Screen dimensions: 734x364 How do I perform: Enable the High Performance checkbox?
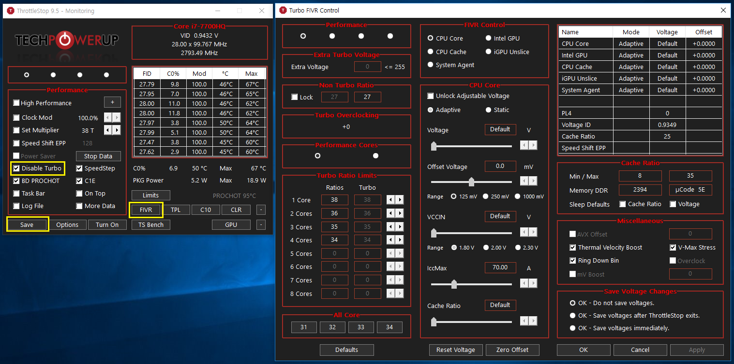[16, 103]
